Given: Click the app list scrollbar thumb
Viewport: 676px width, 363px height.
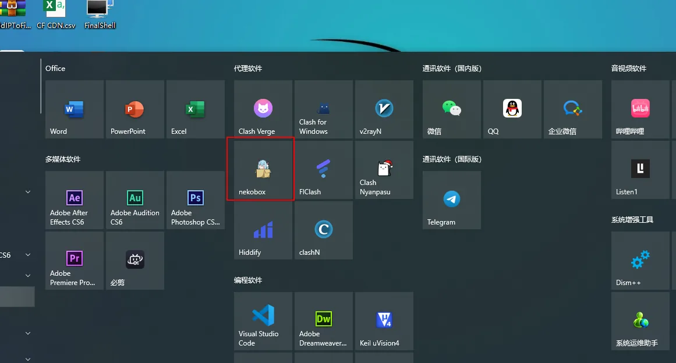Looking at the screenshot, I should (41, 86).
